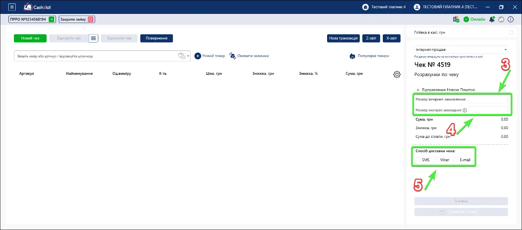The width and height of the screenshot is (522, 230).
Task: Expand the Інтернет-продаж operation dropdown
Action: [x=461, y=50]
